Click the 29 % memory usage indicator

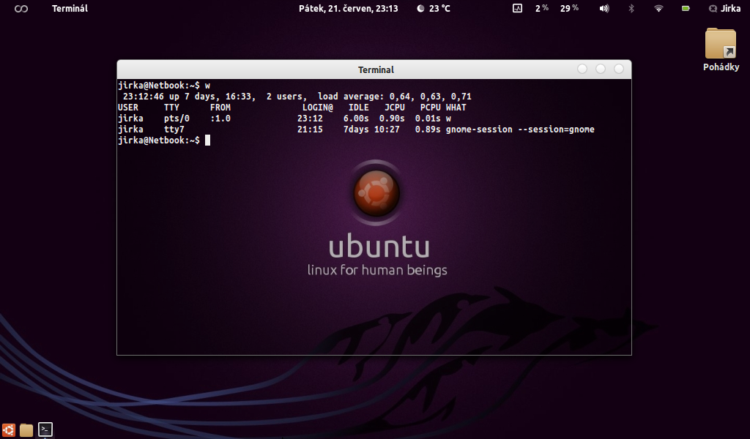click(569, 9)
